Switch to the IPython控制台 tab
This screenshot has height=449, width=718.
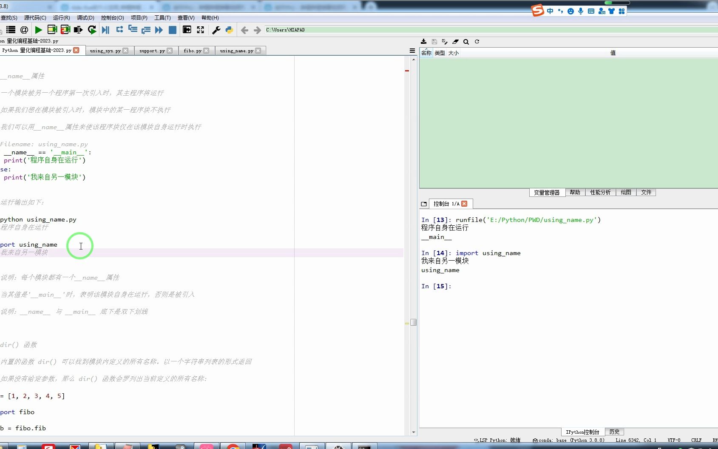(582, 432)
